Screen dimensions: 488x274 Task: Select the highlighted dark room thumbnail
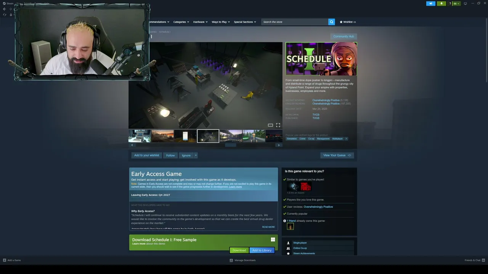(208, 136)
